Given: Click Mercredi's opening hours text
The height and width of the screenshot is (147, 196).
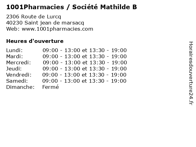Looking at the screenshot, I should point(85,62).
